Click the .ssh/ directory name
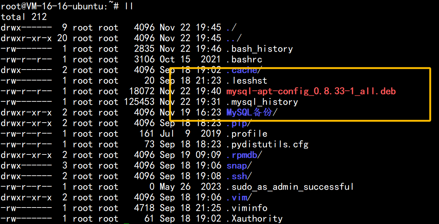The height and width of the screenshot is (224, 439). (239, 176)
